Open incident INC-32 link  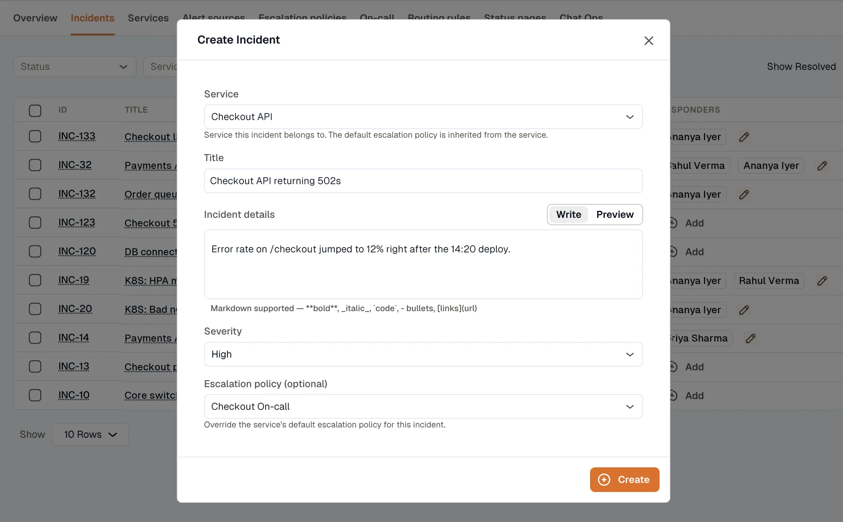(x=75, y=165)
